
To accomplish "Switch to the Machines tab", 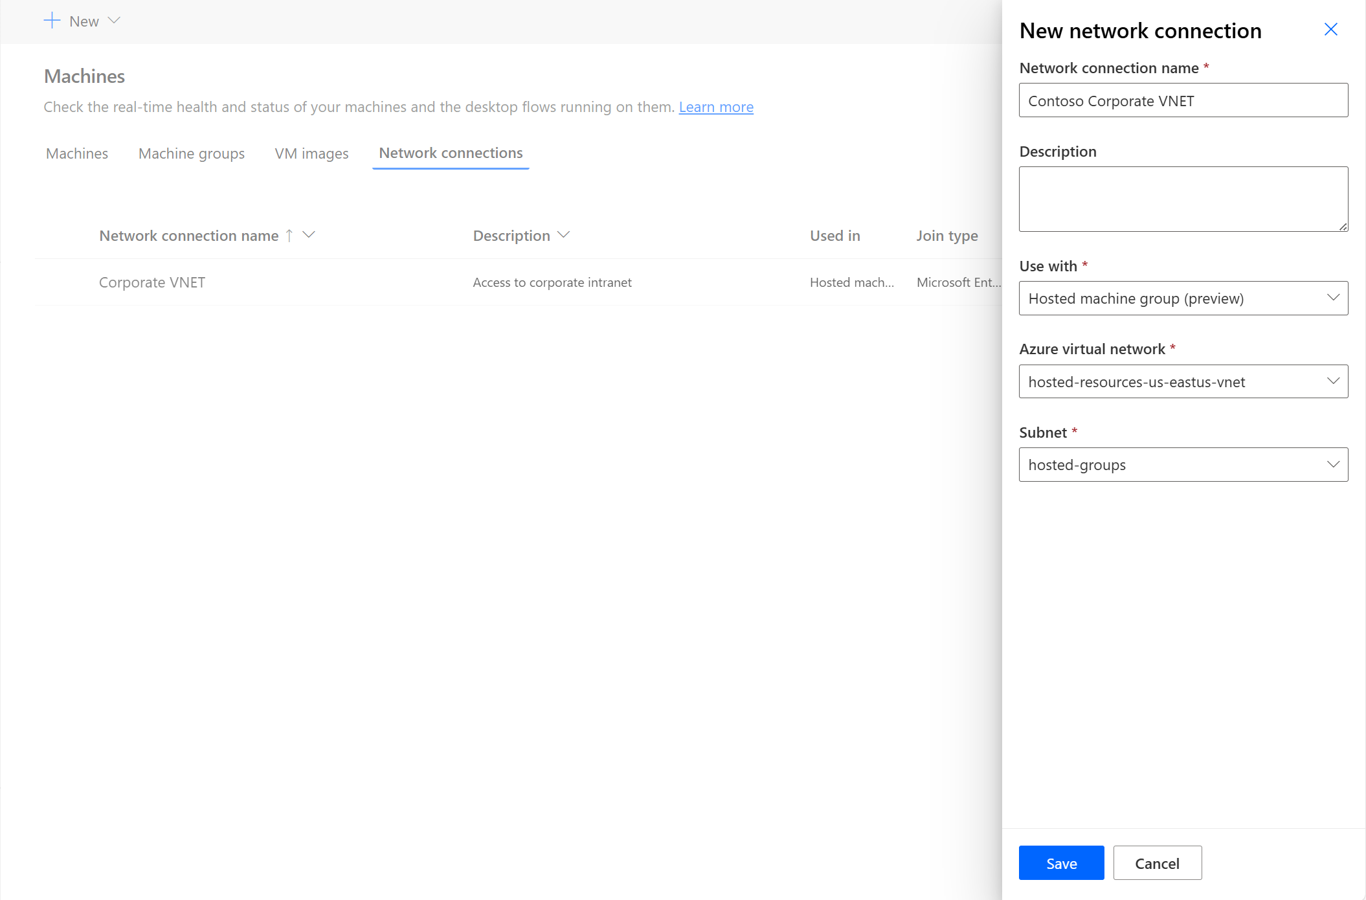I will 76,153.
